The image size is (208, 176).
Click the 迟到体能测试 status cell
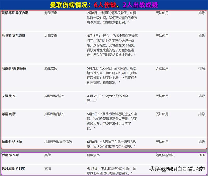pyautogui.click(x=165, y=155)
